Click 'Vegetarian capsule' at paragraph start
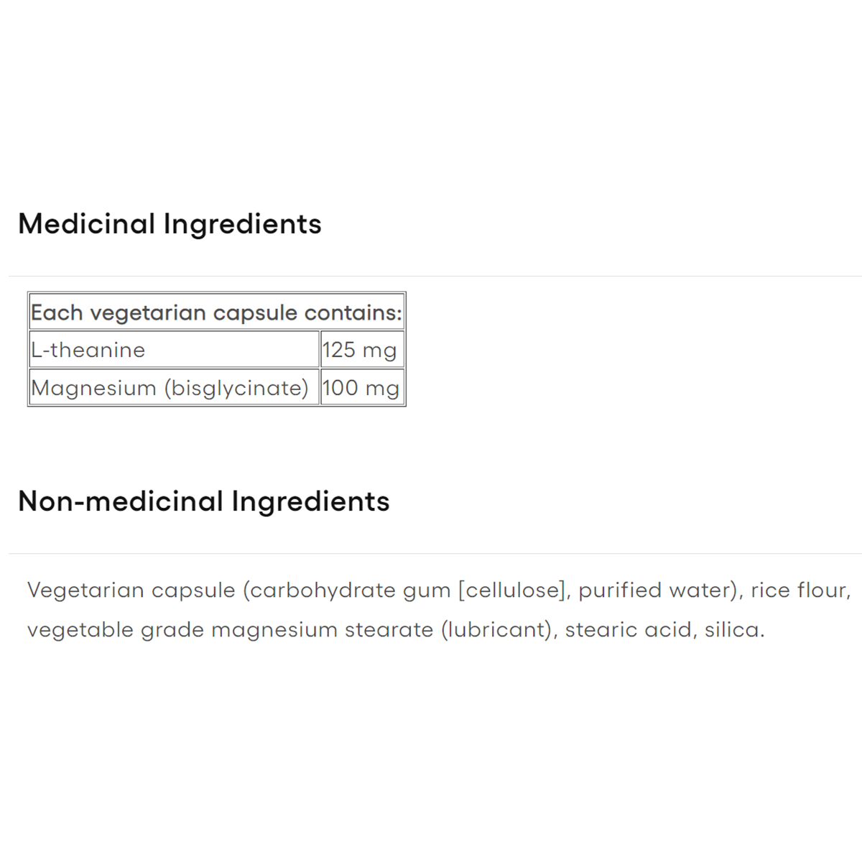862x862 pixels. tap(131, 590)
